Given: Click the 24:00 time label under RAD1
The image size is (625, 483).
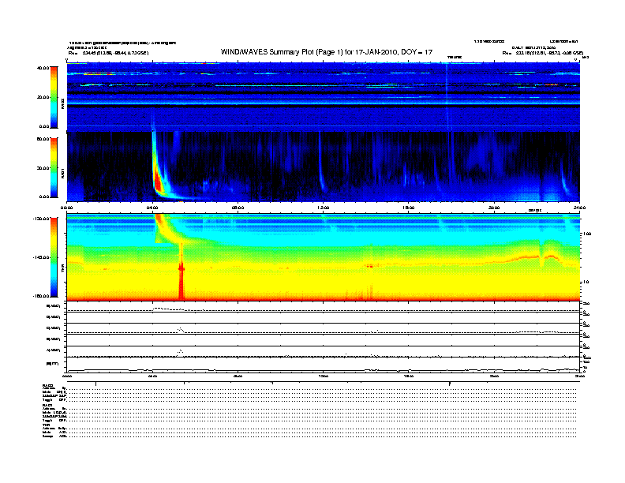Looking at the screenshot, I should [x=579, y=208].
